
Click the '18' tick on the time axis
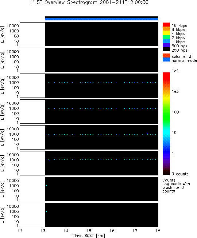158,231
